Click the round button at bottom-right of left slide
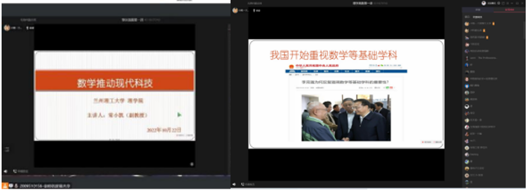 pyautogui.click(x=191, y=164)
